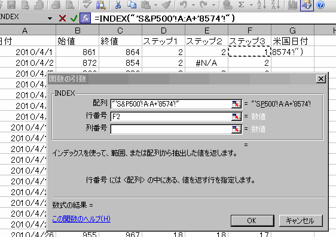Collapse dialog via 配列 range selector icon

pos(237,104)
